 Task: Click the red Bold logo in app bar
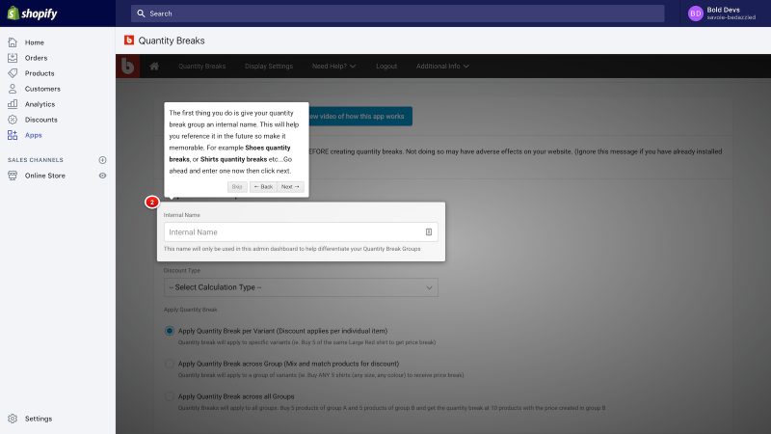tap(128, 66)
